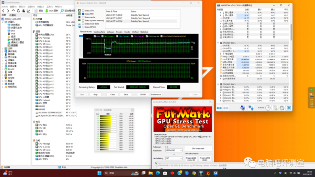
Task: Expand the 主板 tree node in AIDA64
Action: click(x=3, y=49)
